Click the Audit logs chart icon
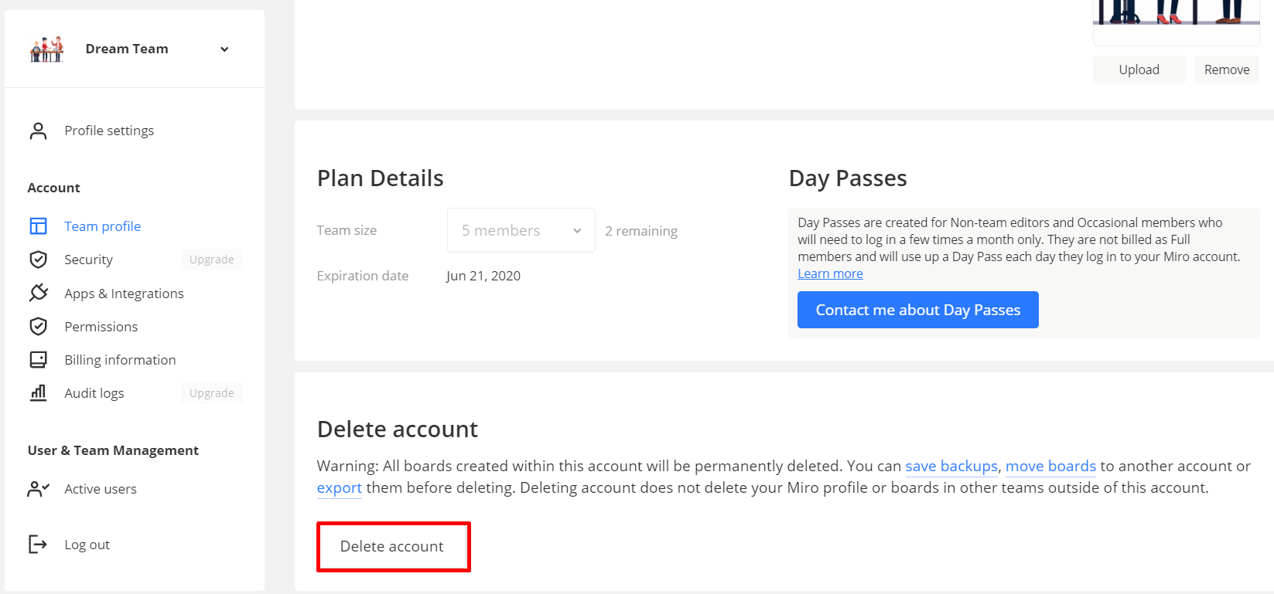Viewport: 1274px width, 594px height. (38, 393)
